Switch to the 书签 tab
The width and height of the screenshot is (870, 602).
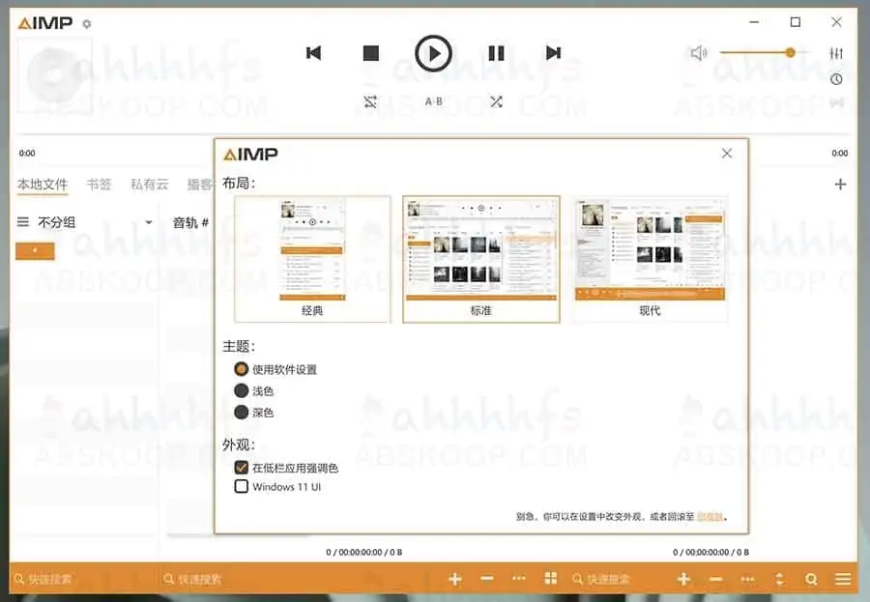tap(100, 184)
